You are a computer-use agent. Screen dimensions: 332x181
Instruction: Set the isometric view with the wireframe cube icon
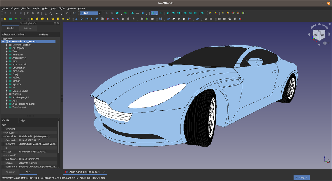[x=161, y=13]
